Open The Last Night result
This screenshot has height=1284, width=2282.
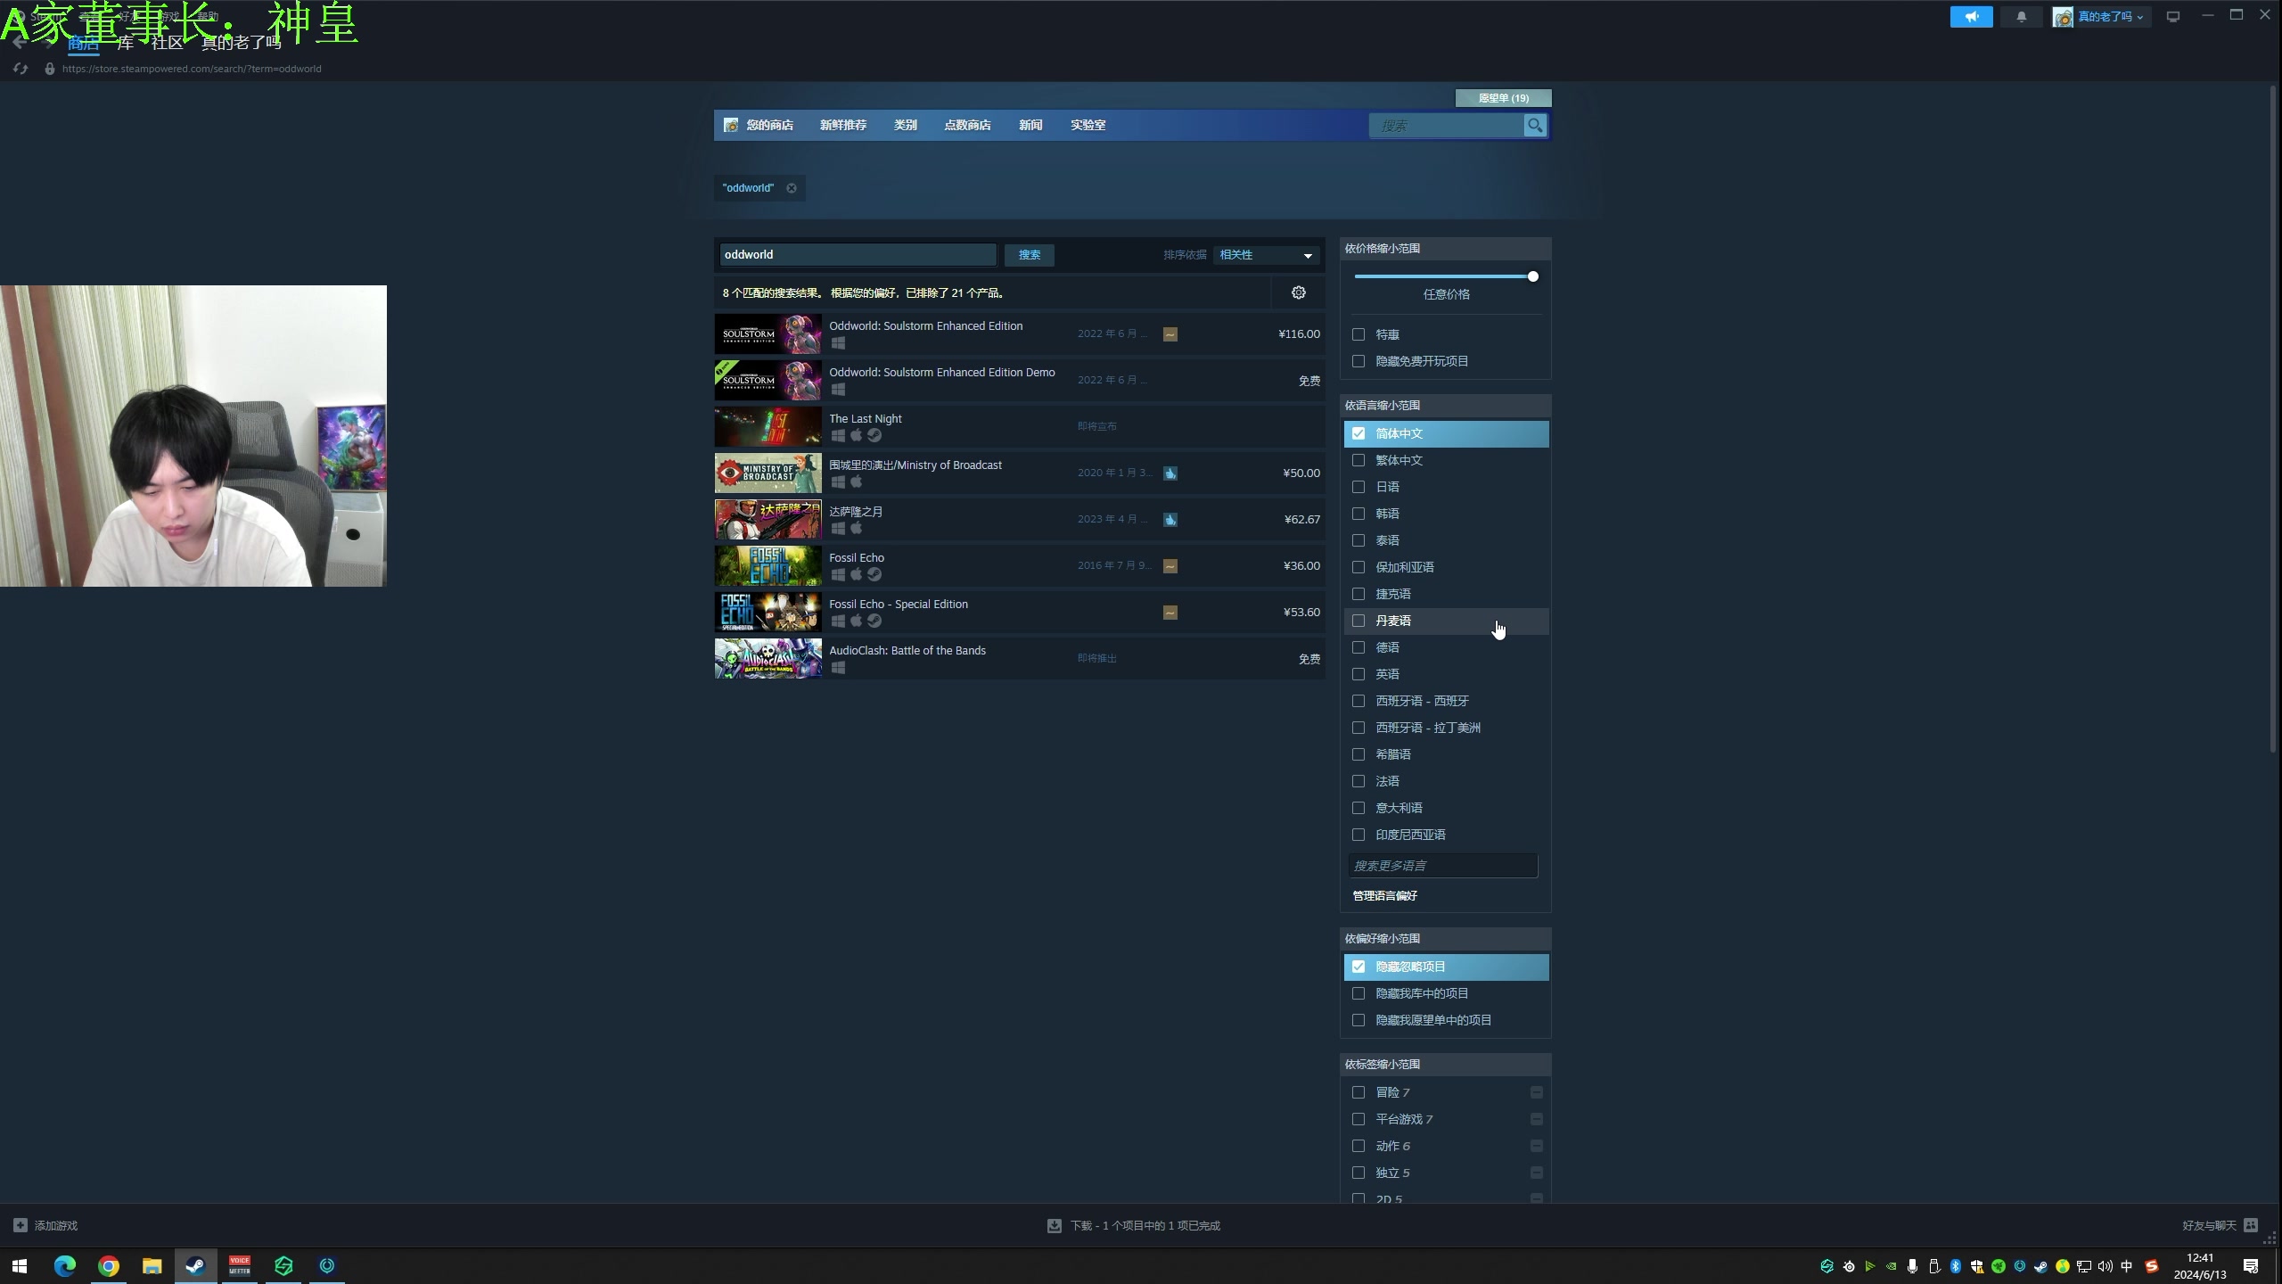click(1019, 427)
